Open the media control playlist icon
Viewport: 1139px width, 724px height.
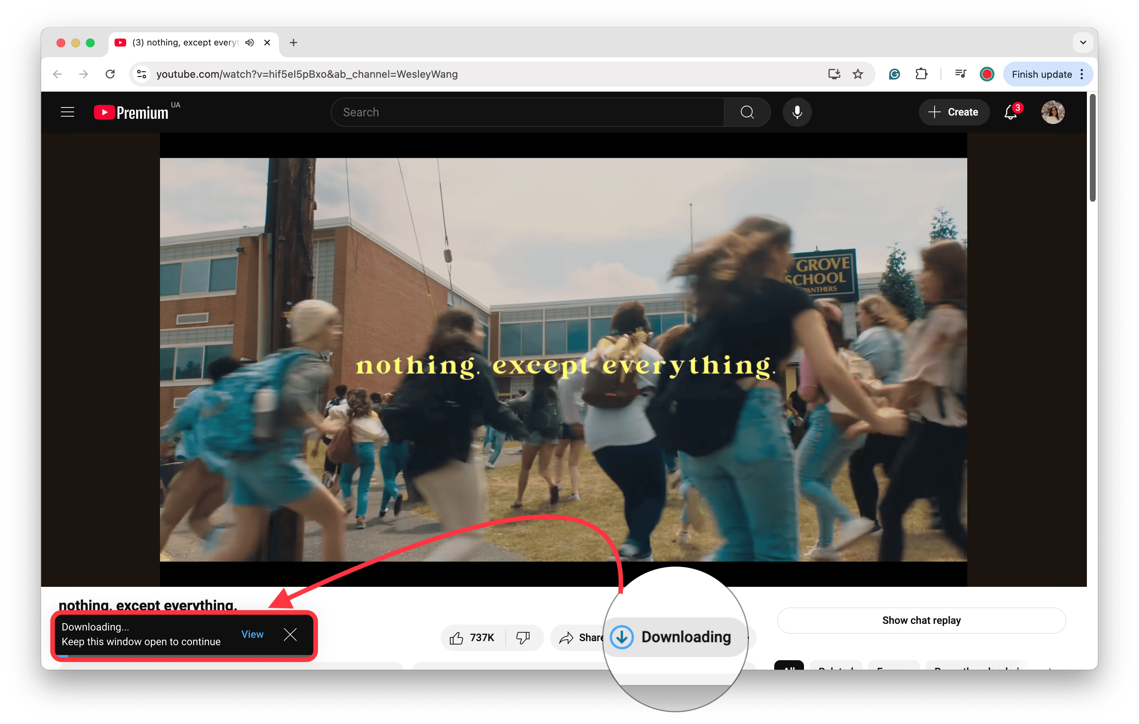click(960, 74)
